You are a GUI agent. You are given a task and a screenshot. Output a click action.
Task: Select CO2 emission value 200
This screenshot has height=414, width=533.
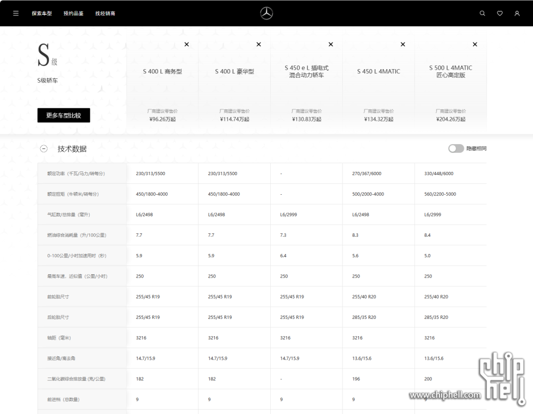[x=428, y=379]
